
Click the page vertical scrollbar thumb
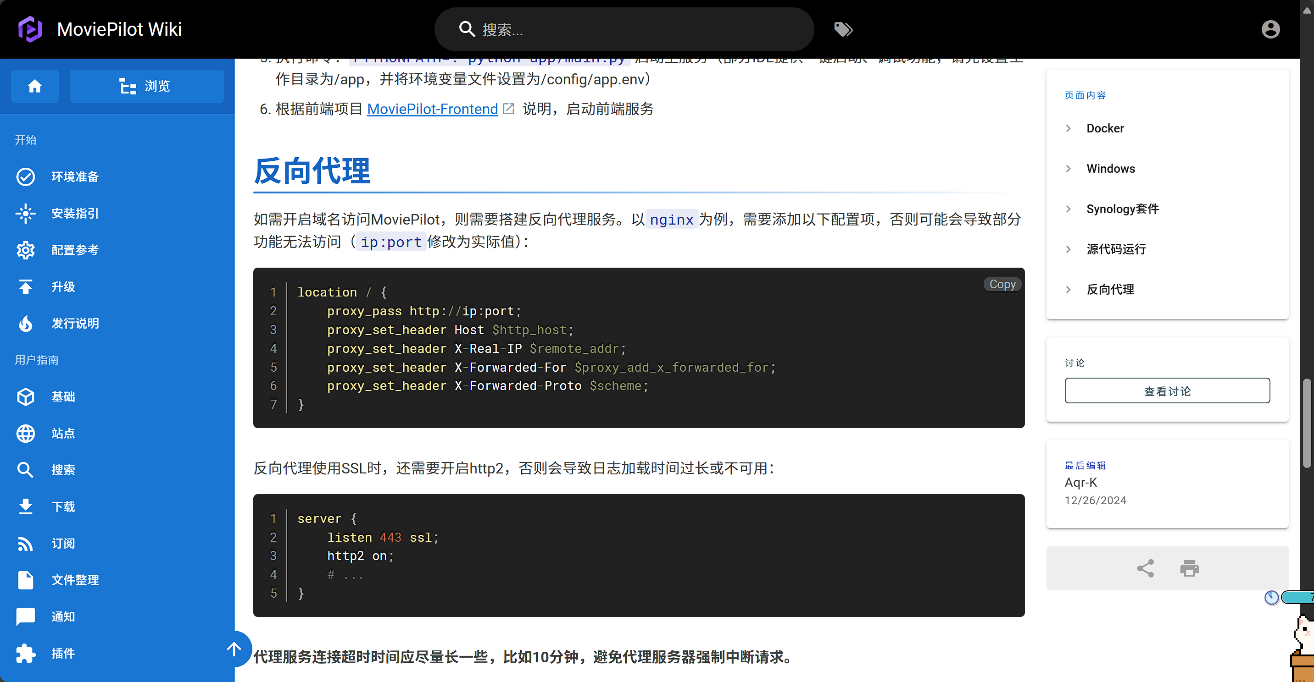coord(1306,423)
